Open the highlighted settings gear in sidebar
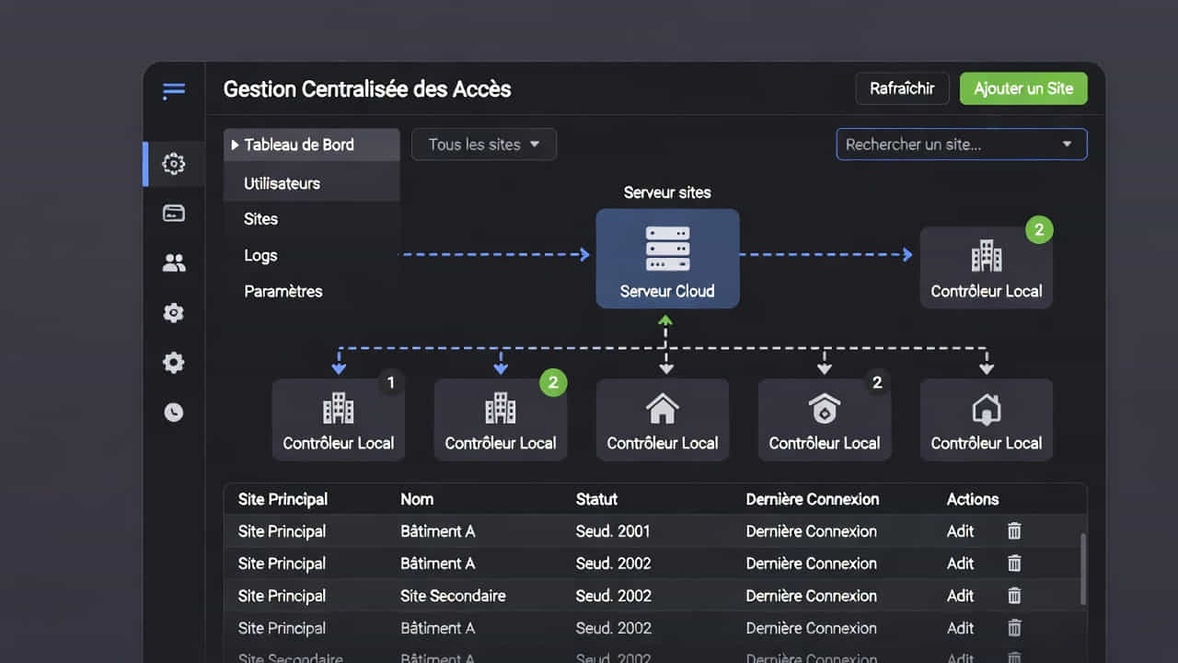 point(173,164)
